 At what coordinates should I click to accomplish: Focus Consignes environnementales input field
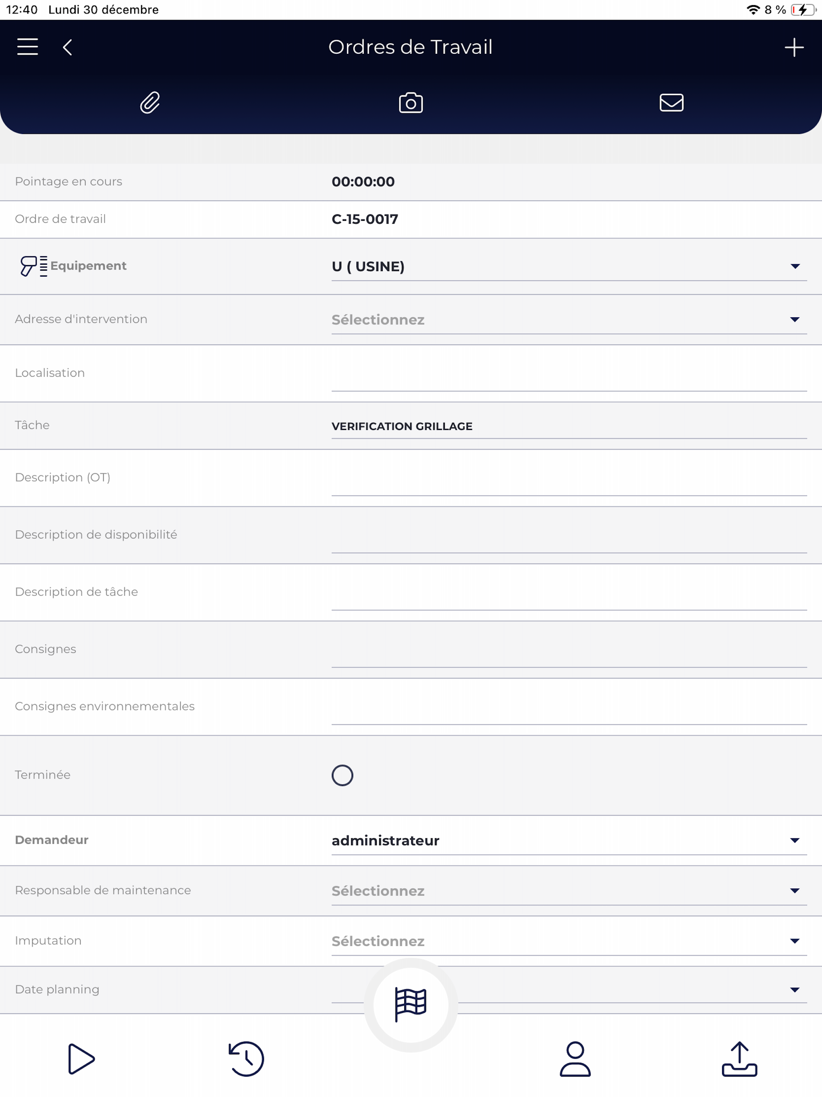pos(569,707)
